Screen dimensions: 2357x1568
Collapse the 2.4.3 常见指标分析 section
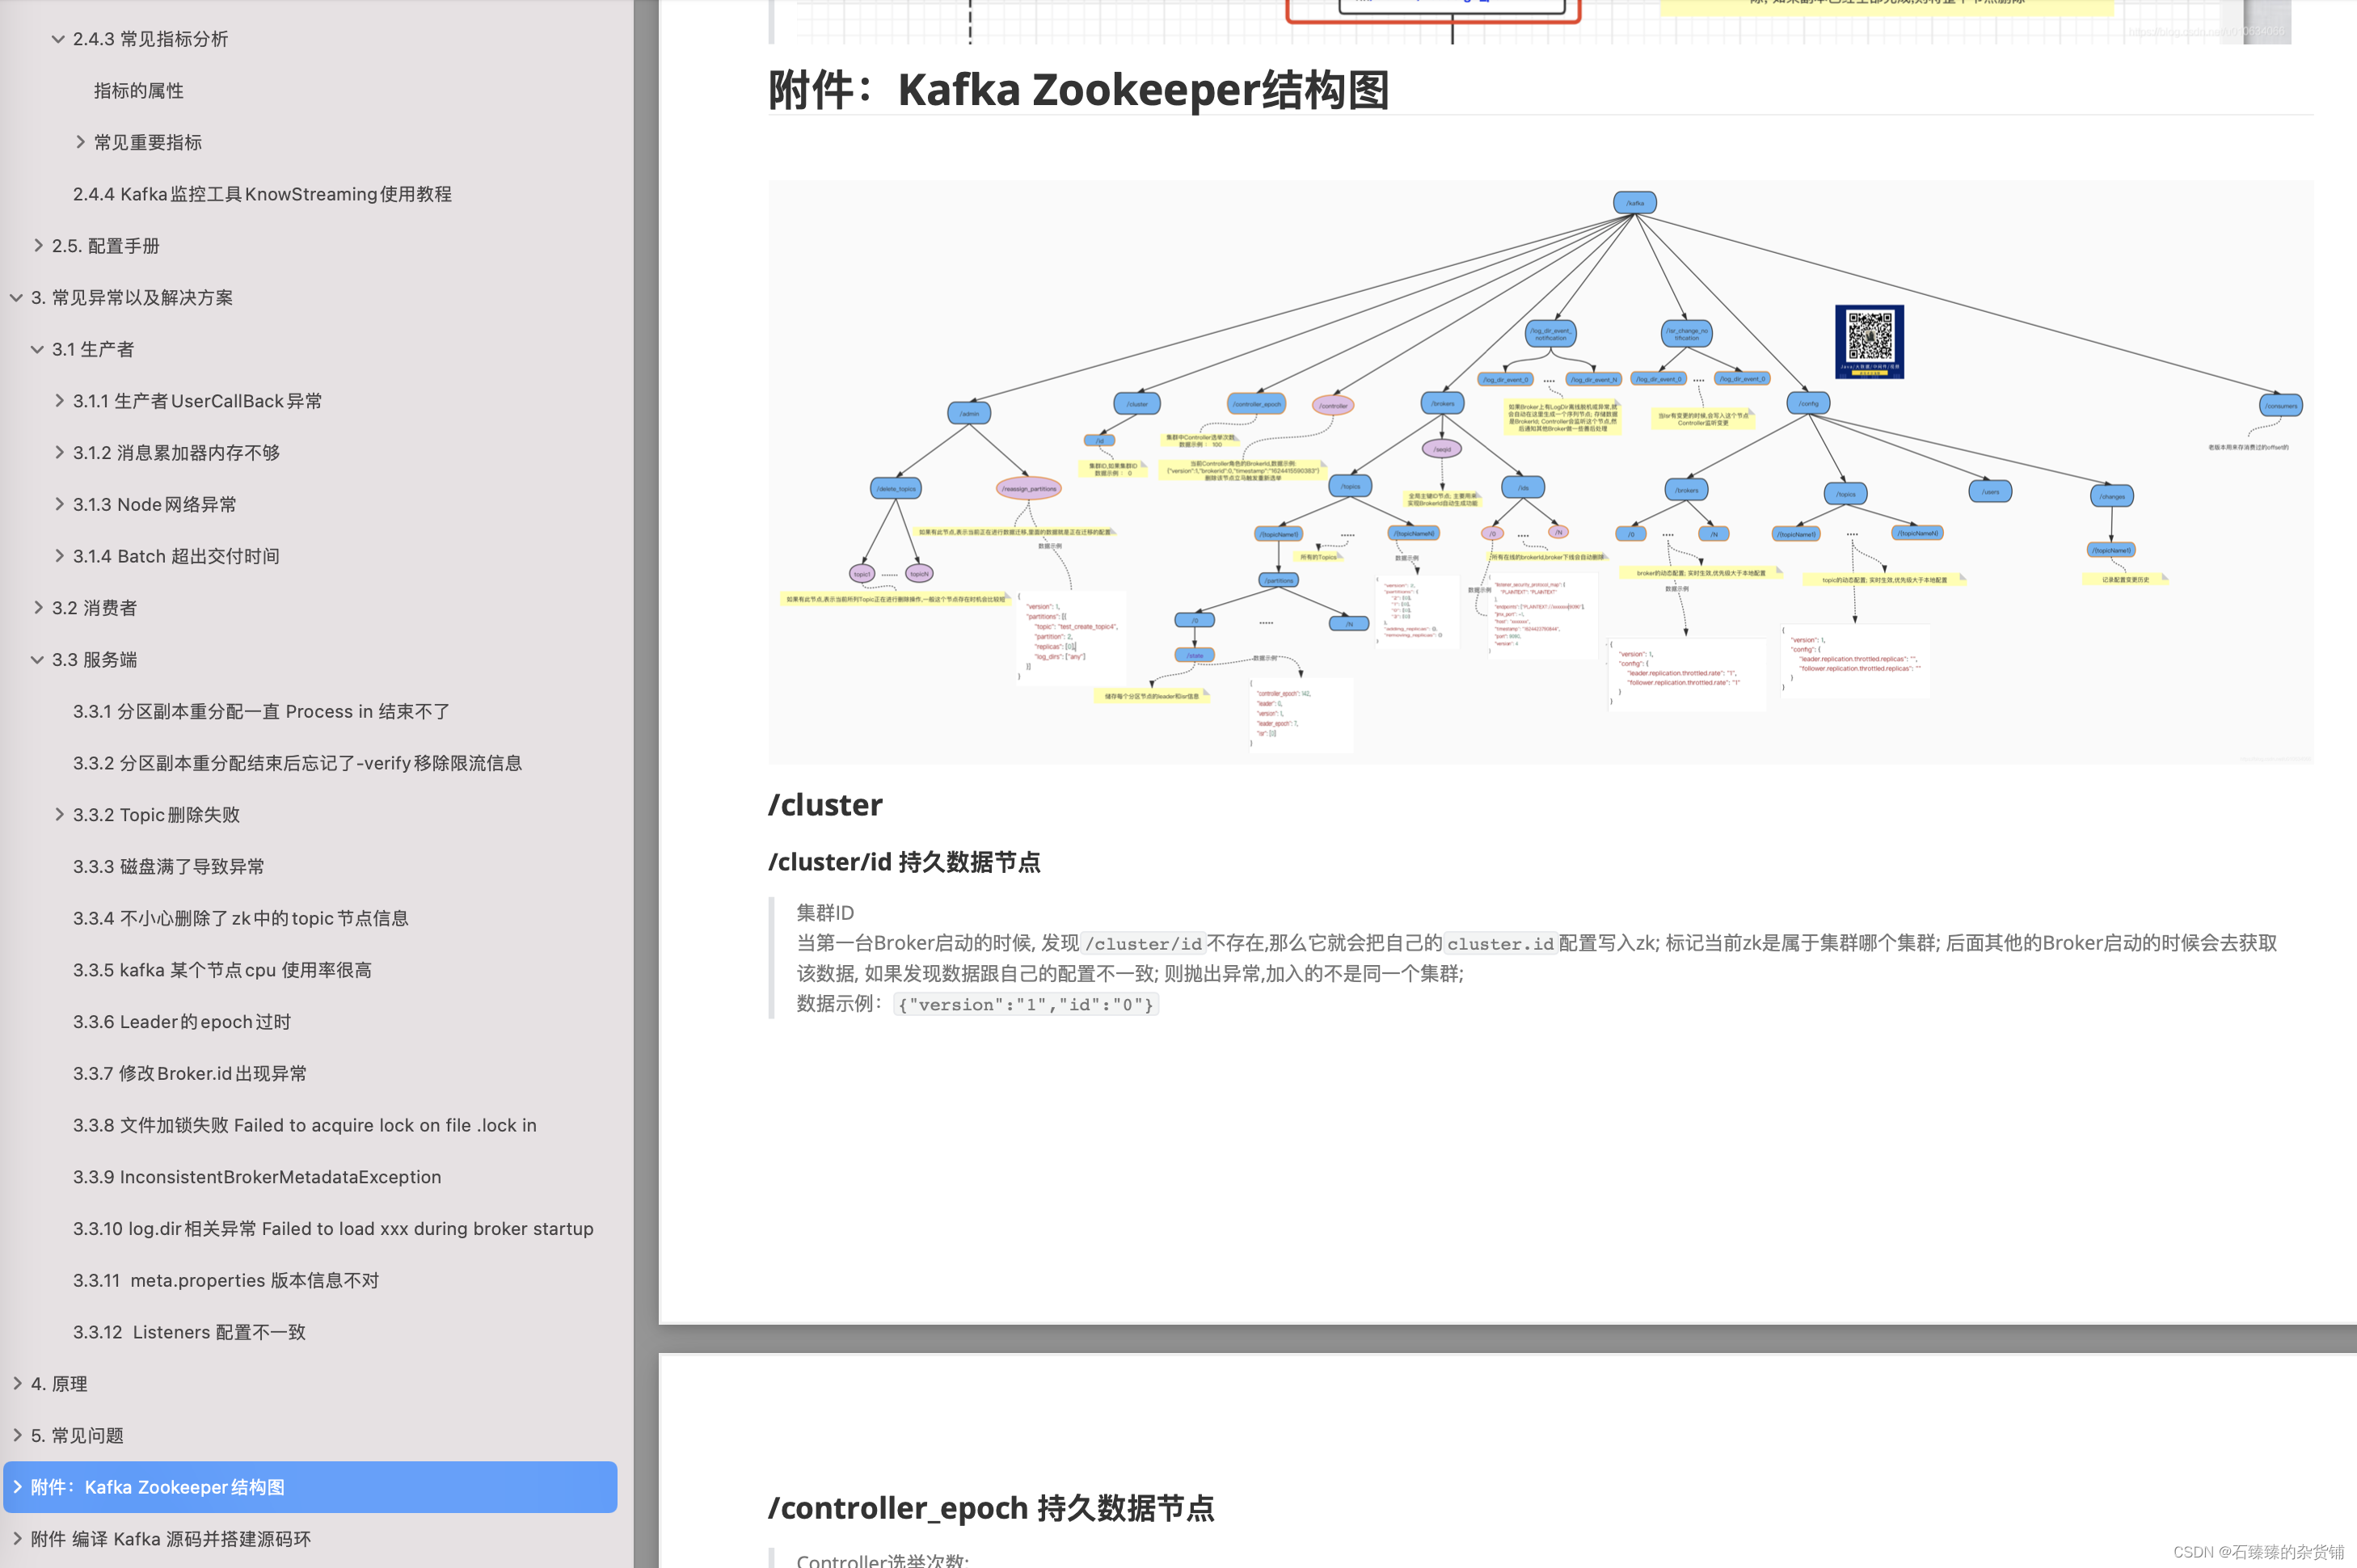[58, 39]
